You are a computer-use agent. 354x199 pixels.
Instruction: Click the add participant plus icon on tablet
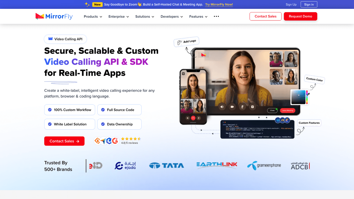pos(253,107)
